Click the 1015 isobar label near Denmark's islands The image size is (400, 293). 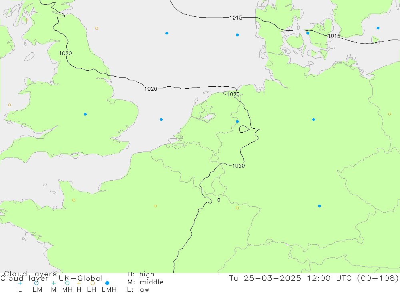click(x=334, y=36)
